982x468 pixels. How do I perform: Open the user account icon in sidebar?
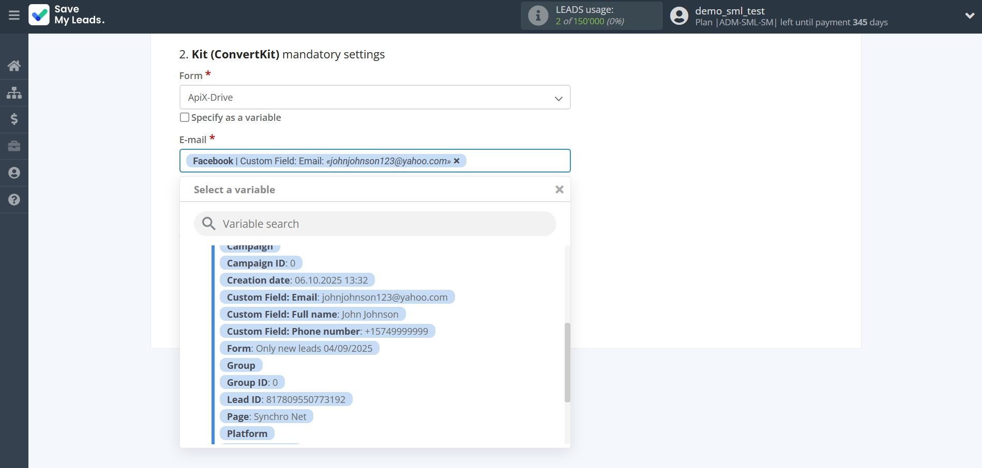(x=14, y=173)
